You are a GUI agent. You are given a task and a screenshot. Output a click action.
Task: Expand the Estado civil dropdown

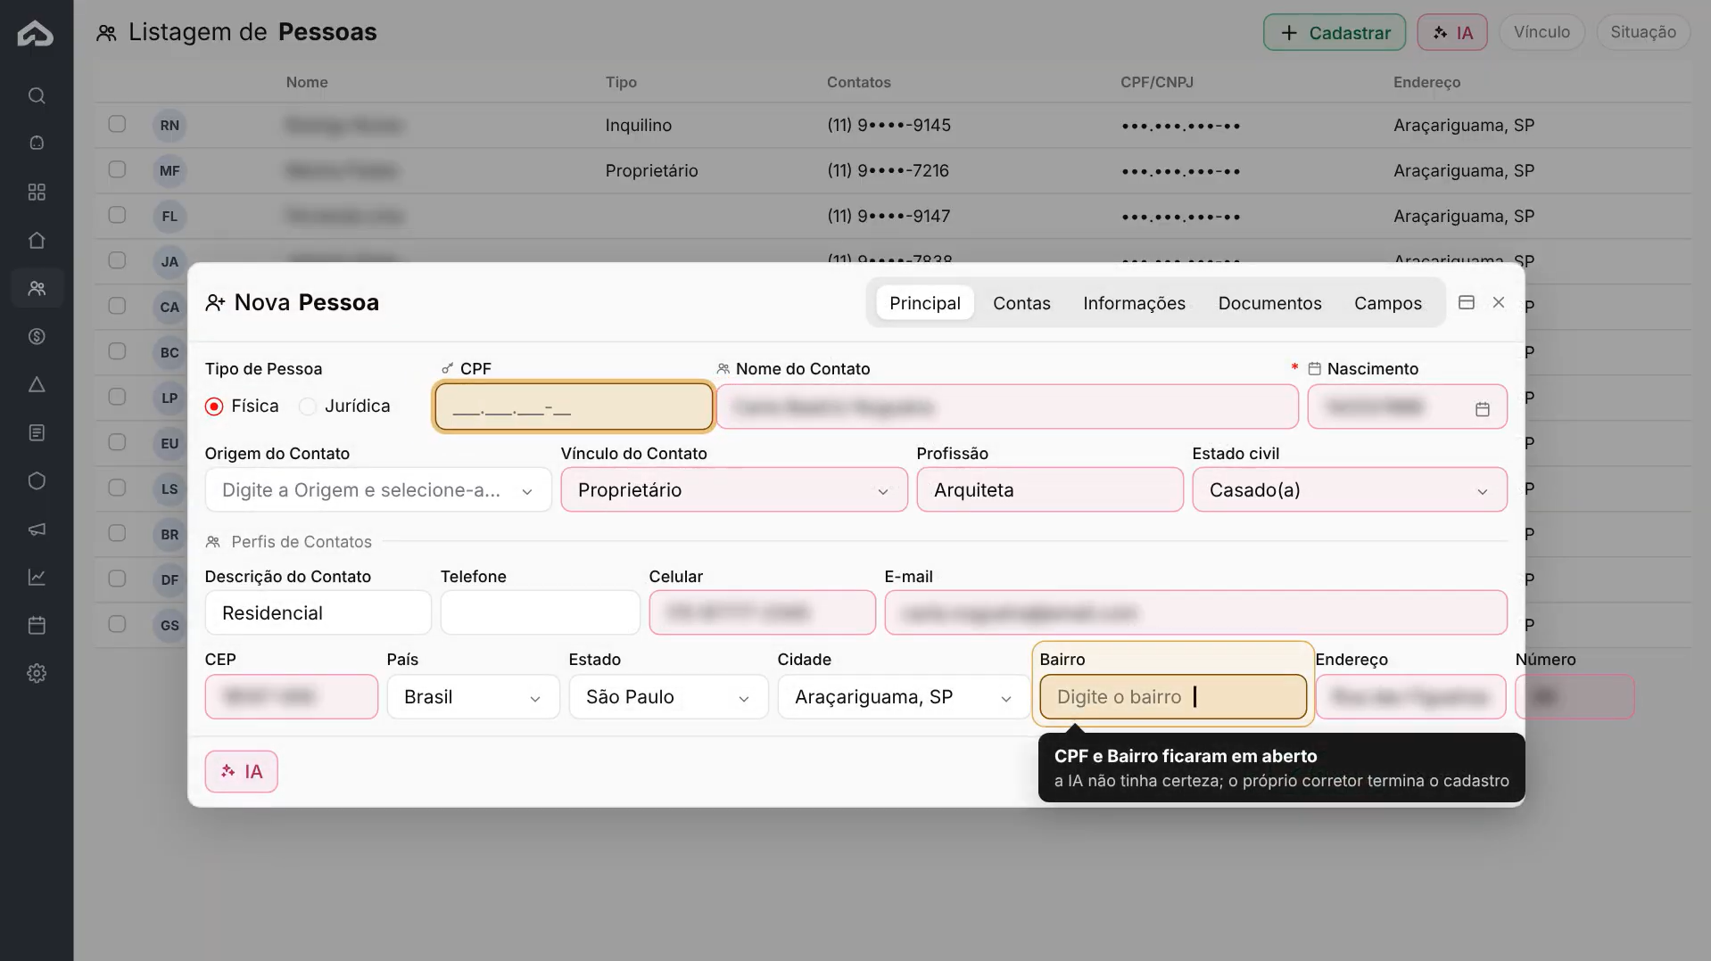pyautogui.click(x=1349, y=489)
